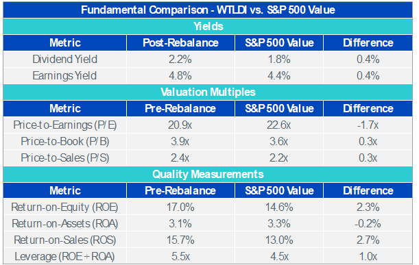Click the Return-on-Assets (ROA) label
Image resolution: width=419 pixels, height=265 pixels.
65,224
